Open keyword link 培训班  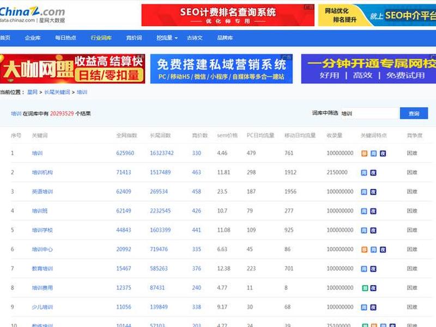40,211
